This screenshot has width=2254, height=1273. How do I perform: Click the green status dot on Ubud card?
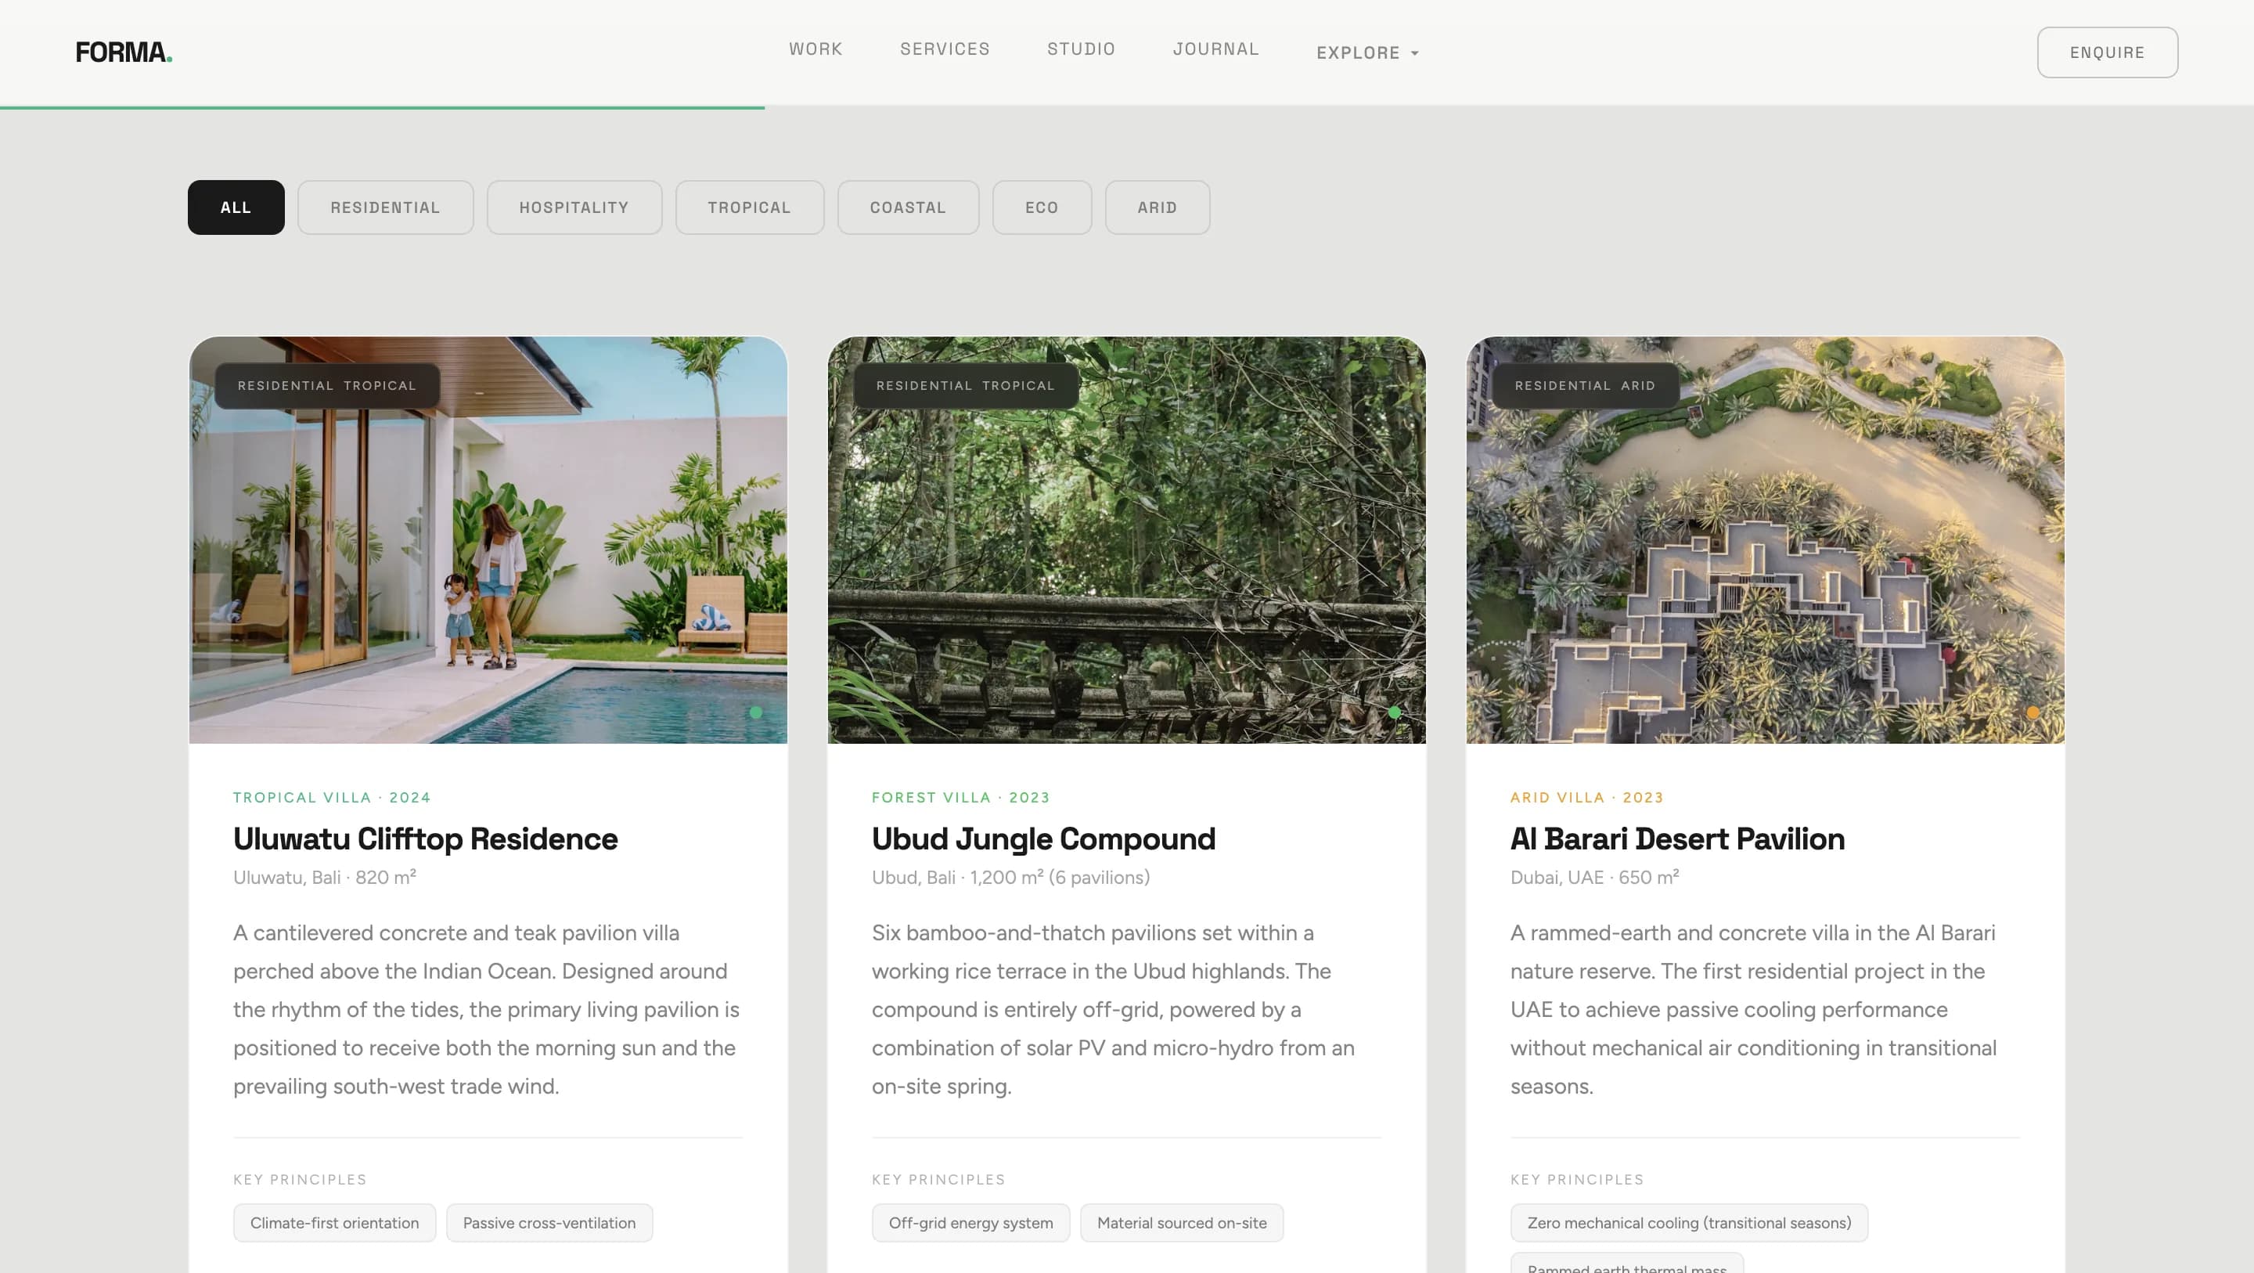pyautogui.click(x=1394, y=712)
